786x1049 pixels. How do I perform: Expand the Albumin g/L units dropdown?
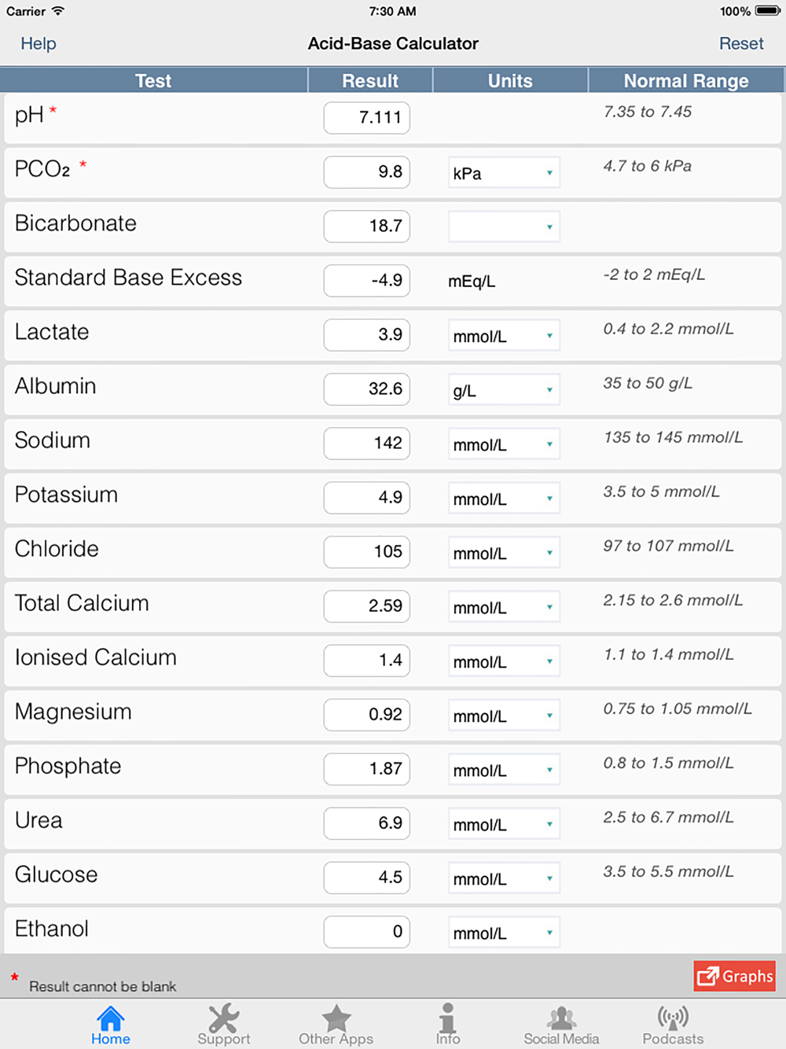point(504,390)
